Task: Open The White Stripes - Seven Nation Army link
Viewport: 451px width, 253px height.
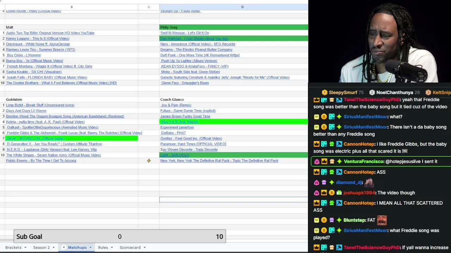Action: (x=54, y=155)
